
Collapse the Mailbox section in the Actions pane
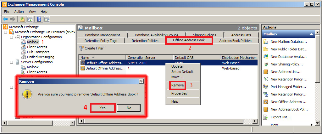point(312,34)
